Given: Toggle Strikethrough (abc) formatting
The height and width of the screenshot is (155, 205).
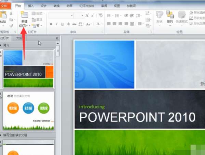Looking at the screenshot, I should pos(74,24).
